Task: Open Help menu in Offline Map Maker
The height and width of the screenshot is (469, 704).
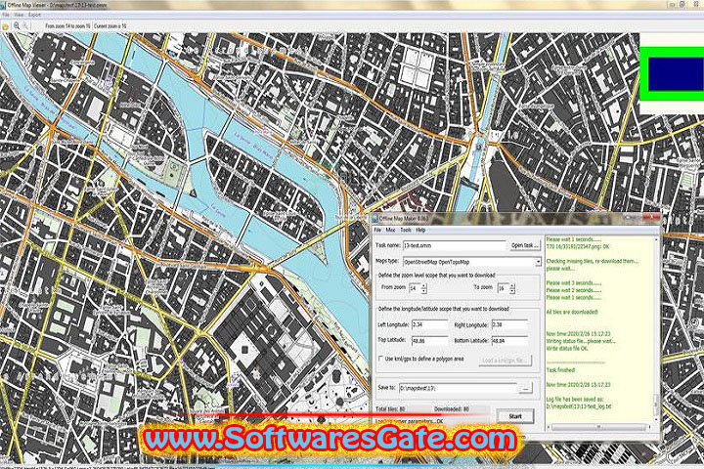Action: click(x=420, y=230)
